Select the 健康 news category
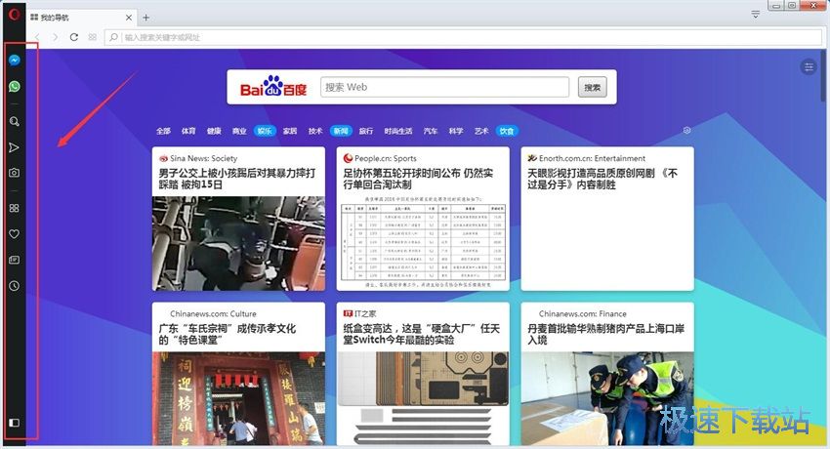 point(214,131)
